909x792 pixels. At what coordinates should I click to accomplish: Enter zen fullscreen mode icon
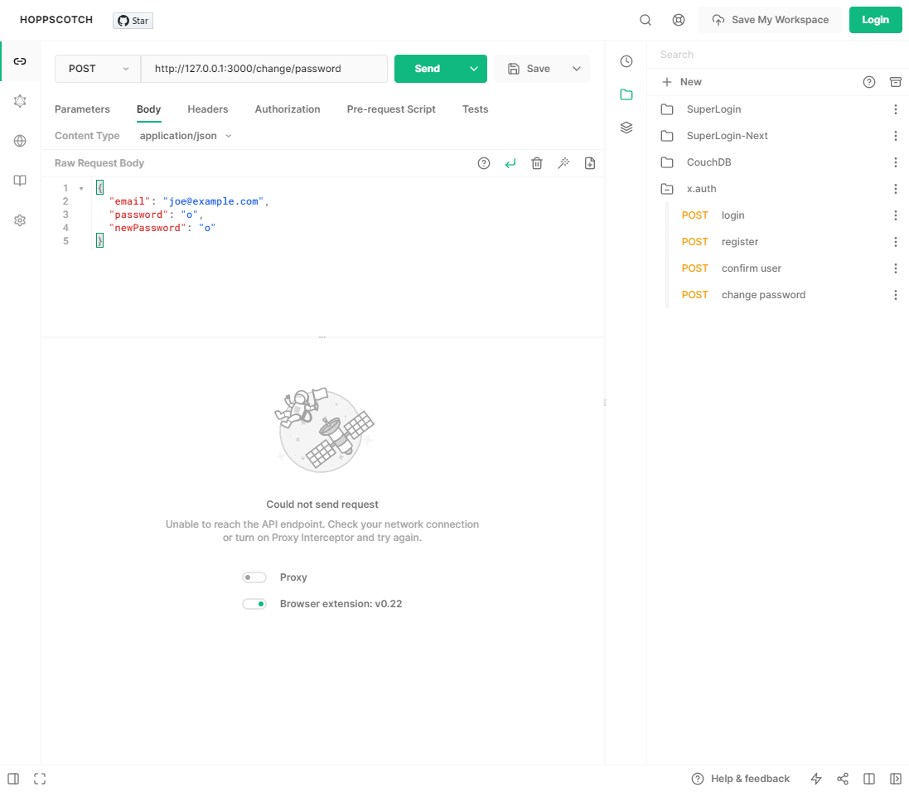tap(40, 779)
